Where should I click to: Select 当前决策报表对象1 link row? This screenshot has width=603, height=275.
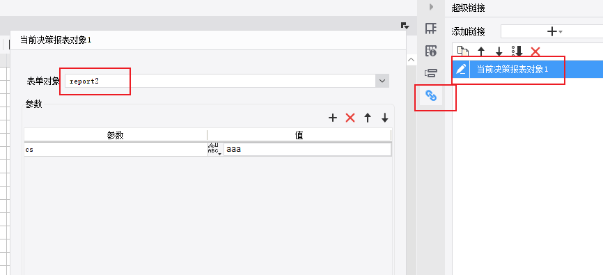pyautogui.click(x=528, y=69)
